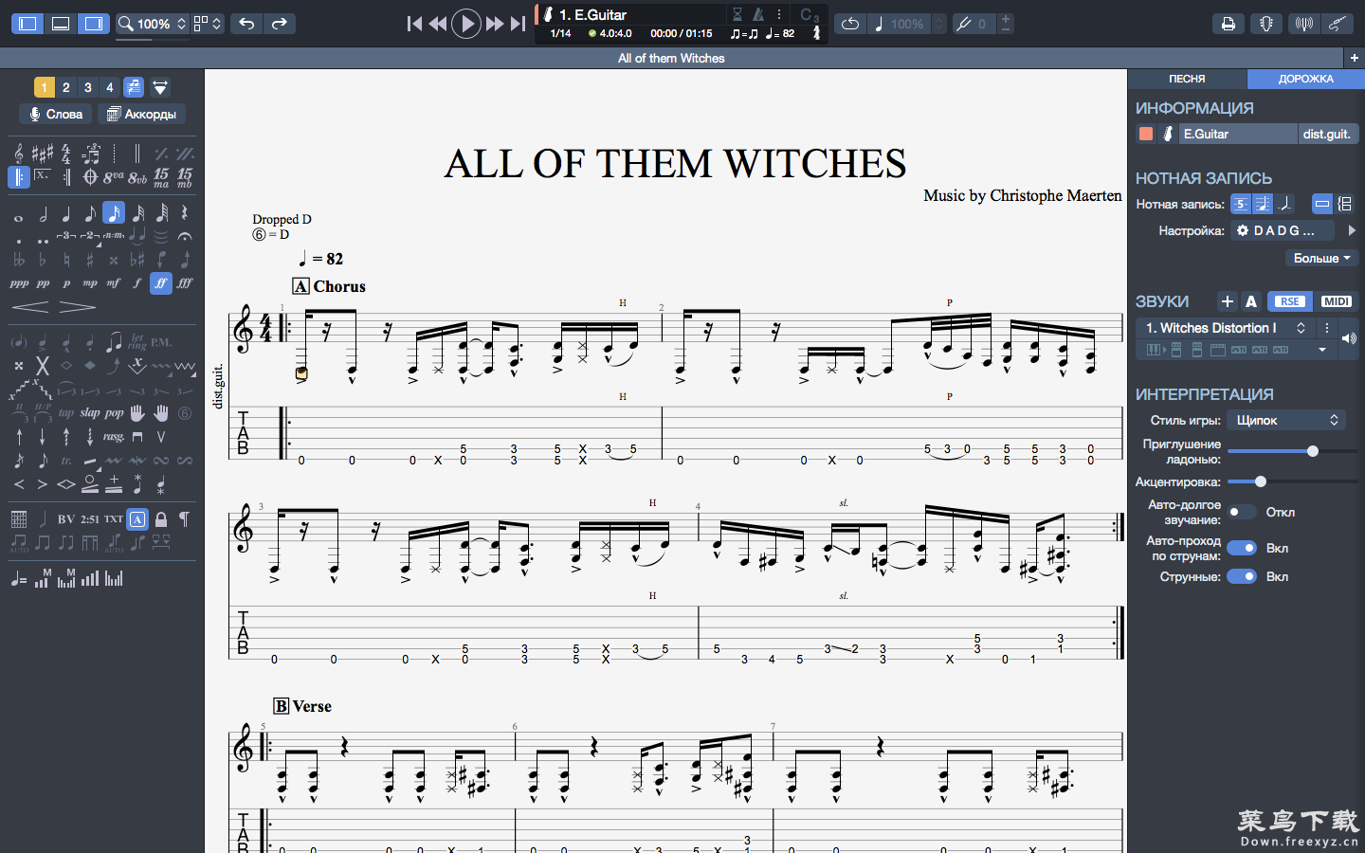This screenshot has width=1365, height=853.
Task: Insert a rest symbol
Action: (x=185, y=213)
